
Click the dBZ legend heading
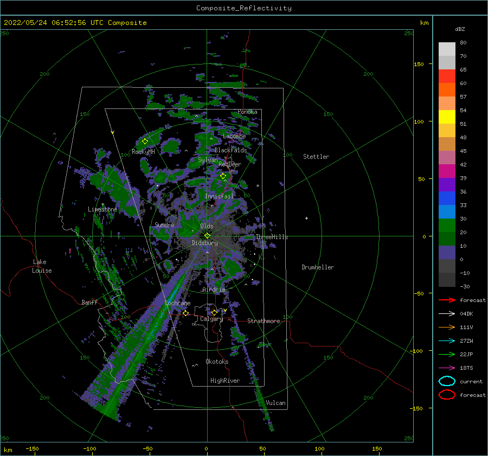(x=460, y=29)
